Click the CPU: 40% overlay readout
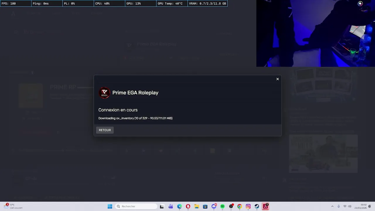The image size is (375, 211). 109,4
